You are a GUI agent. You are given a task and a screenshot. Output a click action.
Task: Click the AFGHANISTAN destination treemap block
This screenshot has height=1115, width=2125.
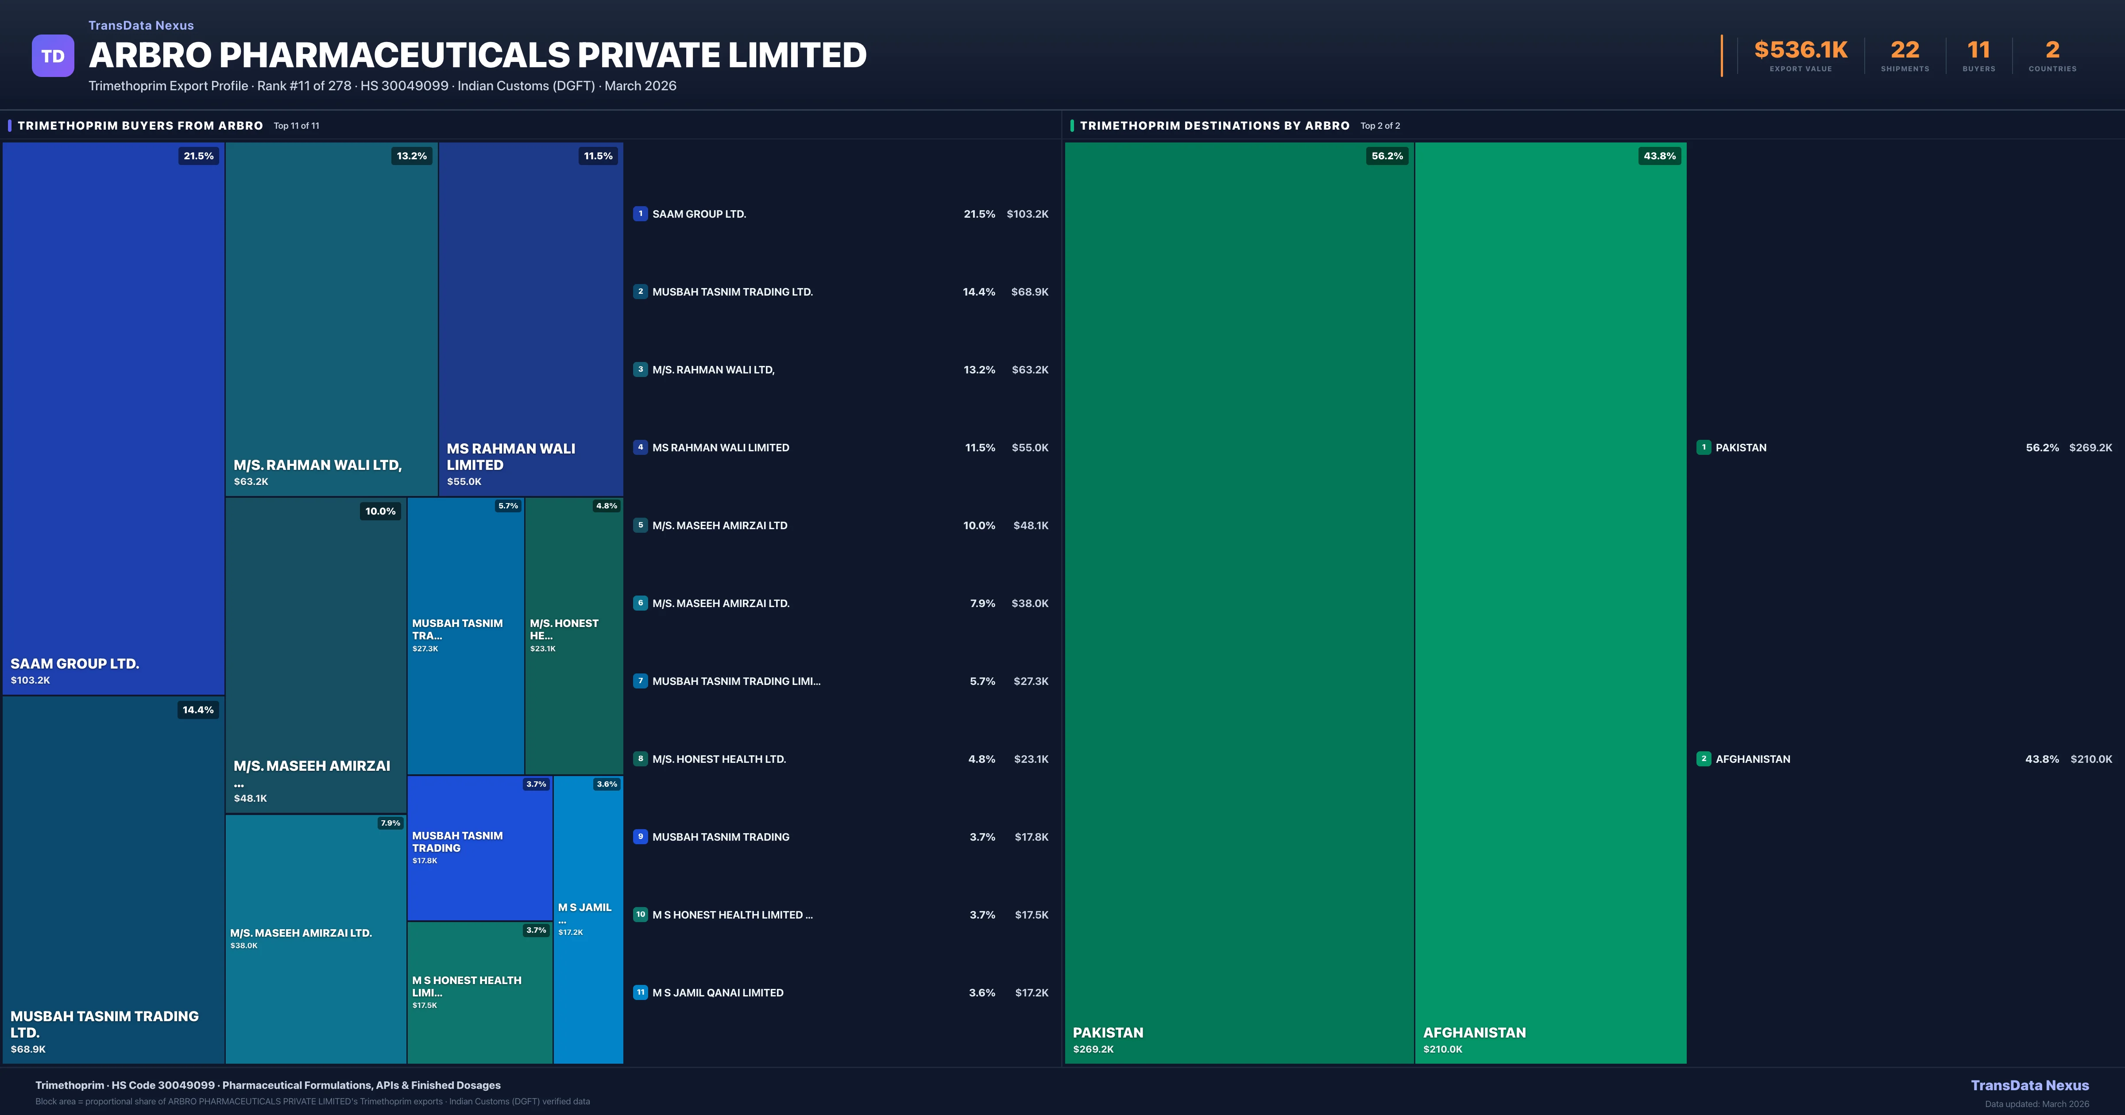pos(1550,602)
